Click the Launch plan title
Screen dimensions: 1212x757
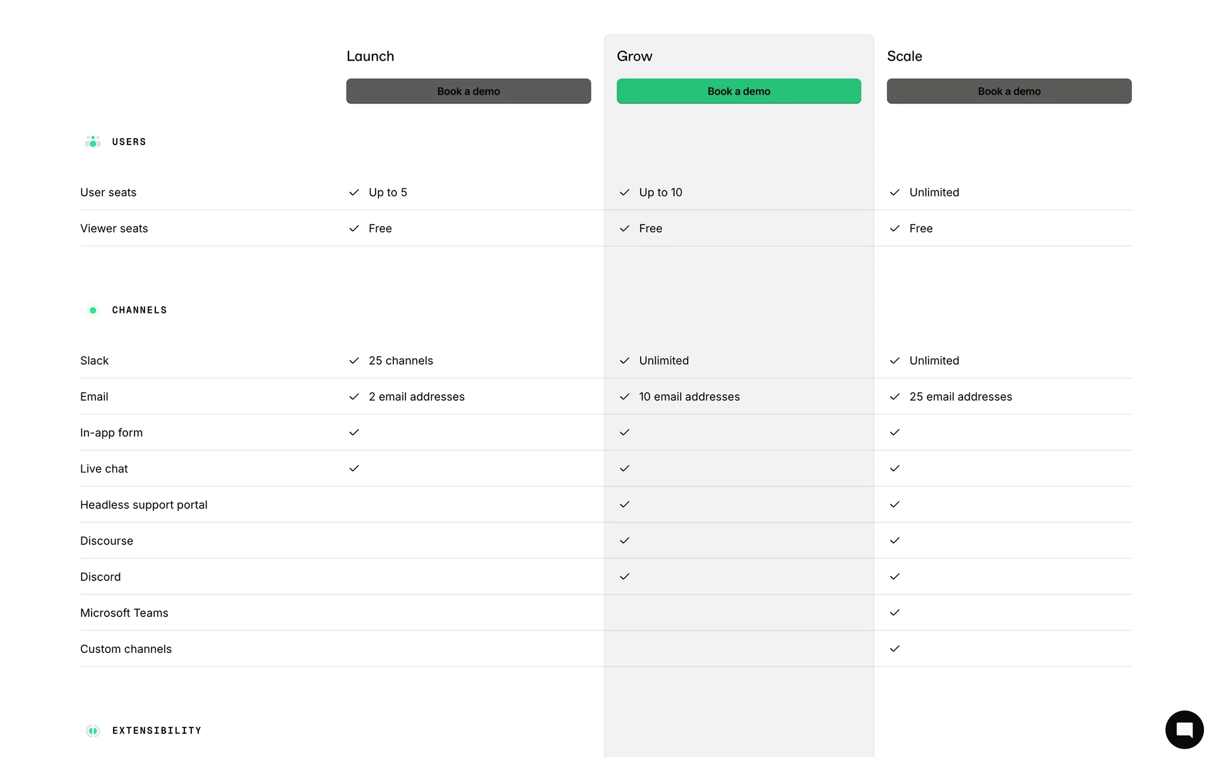click(370, 56)
